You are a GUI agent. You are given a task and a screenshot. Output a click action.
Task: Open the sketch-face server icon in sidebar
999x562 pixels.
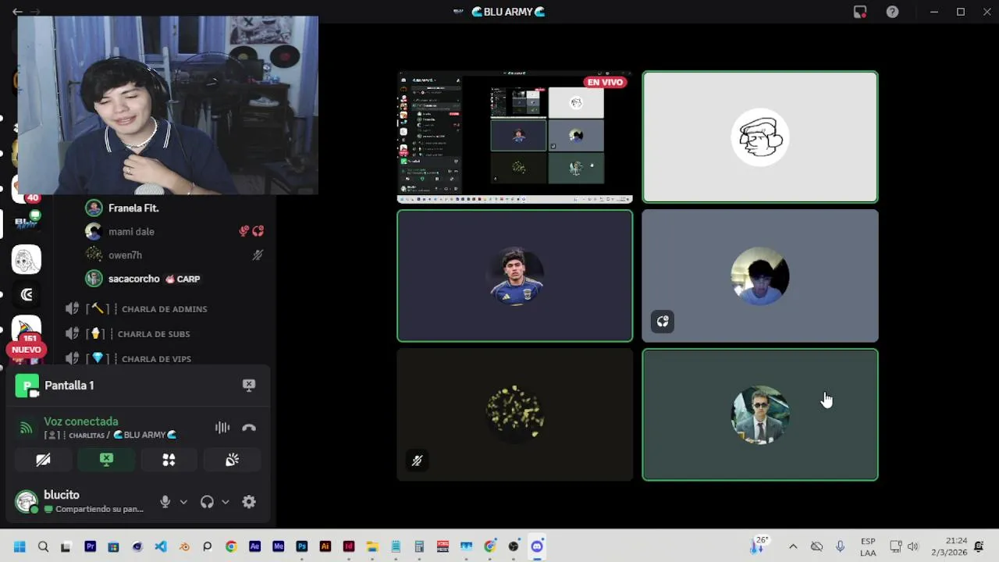pos(27,259)
